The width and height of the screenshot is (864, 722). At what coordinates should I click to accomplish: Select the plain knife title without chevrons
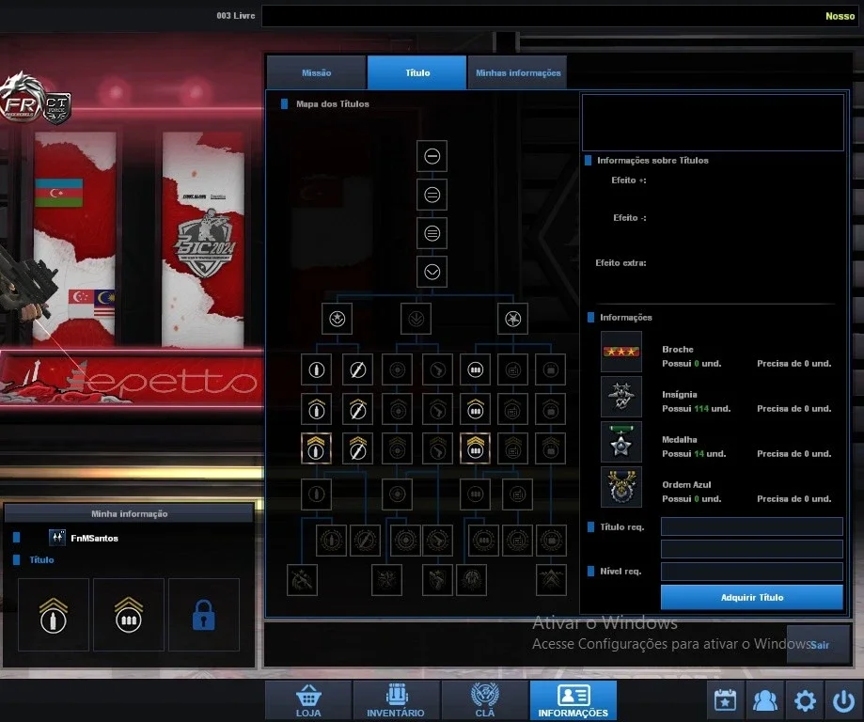point(357,369)
